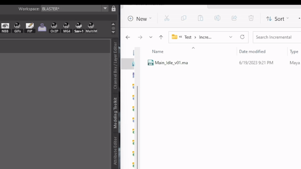
Task: Launch the FIP shelf tool
Action: [x=30, y=28]
